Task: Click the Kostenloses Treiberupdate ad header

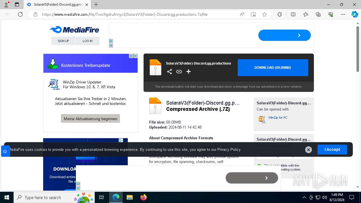Action: (91, 64)
